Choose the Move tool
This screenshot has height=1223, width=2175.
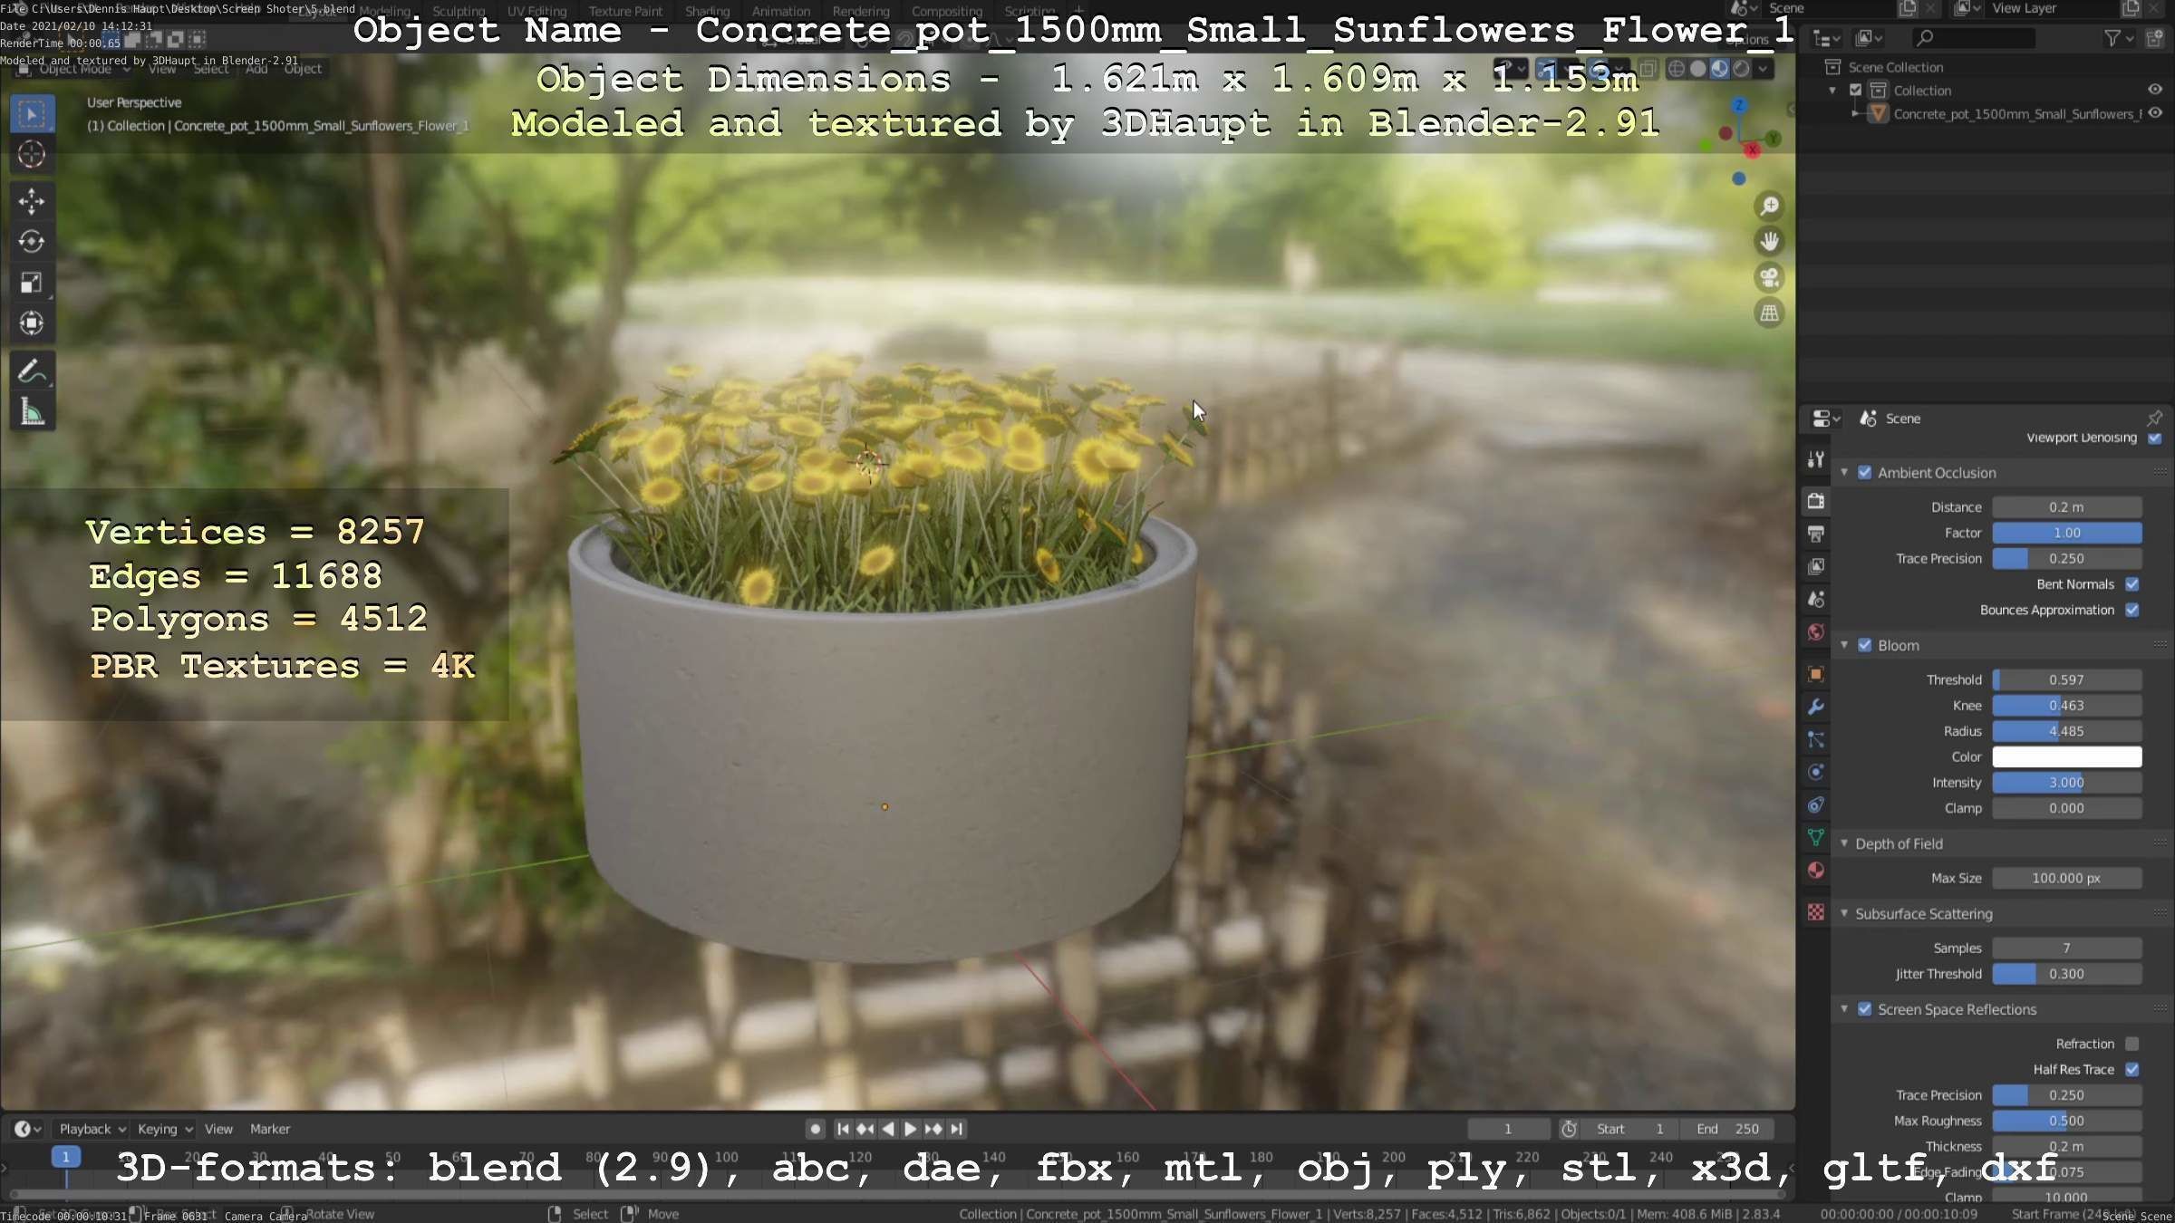32,201
